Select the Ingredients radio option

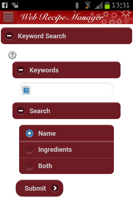pos(66,150)
